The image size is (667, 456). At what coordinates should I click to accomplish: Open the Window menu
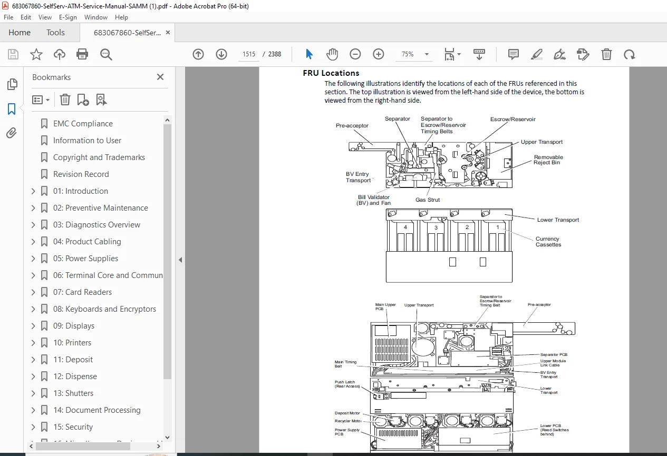coord(96,17)
